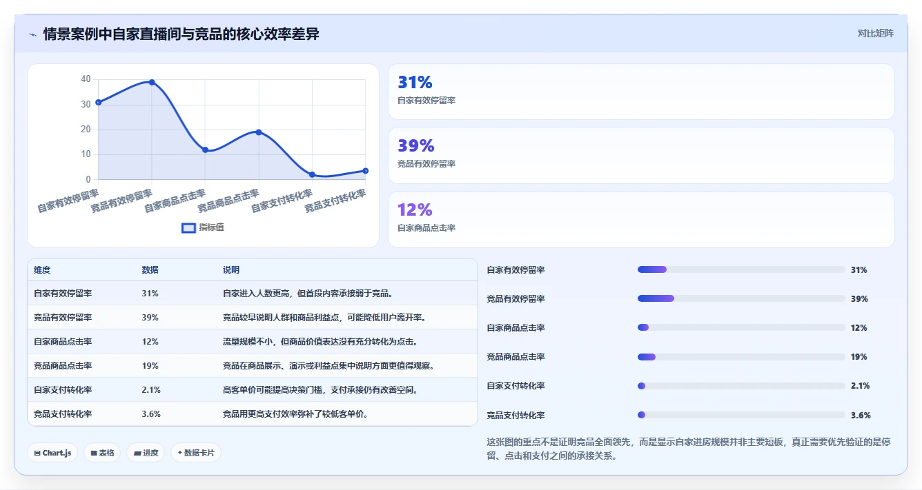Click the lightning icon beside the title
The height and width of the screenshot is (490, 922).
click(33, 34)
